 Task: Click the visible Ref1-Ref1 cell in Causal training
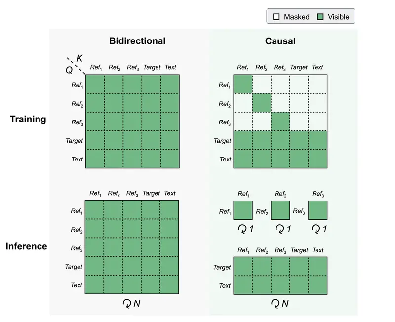[x=243, y=84]
